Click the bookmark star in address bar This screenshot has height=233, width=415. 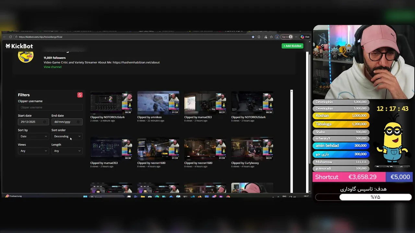(253, 37)
